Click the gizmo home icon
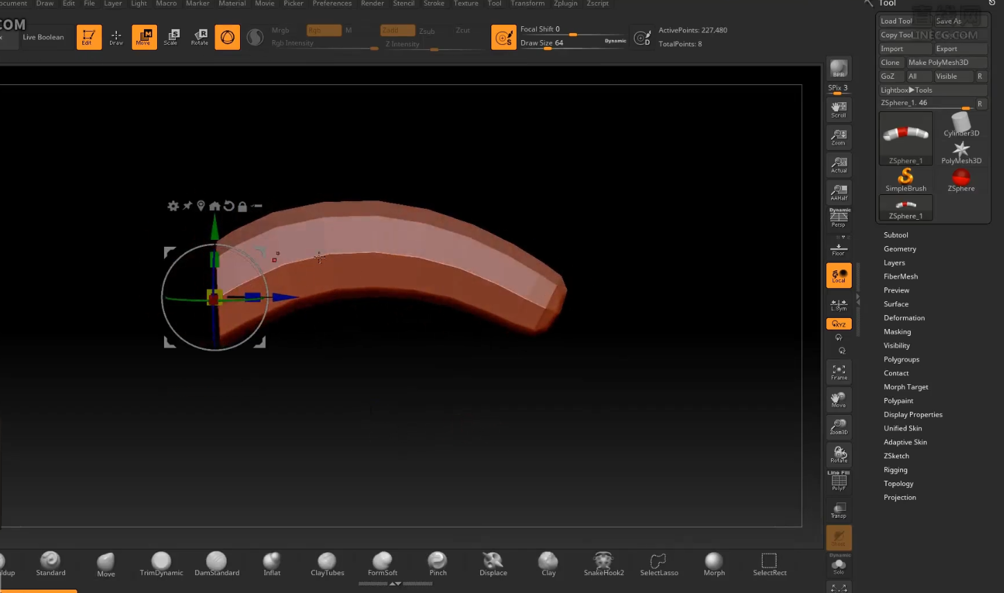 coord(215,206)
